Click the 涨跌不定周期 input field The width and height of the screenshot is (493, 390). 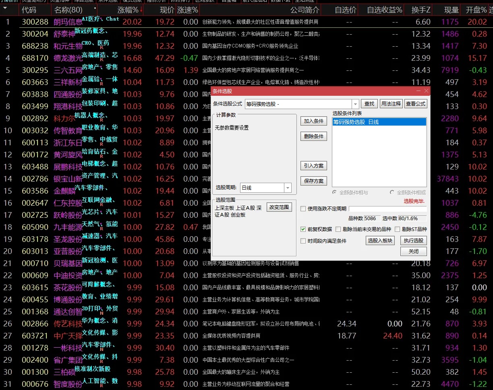[387, 209]
